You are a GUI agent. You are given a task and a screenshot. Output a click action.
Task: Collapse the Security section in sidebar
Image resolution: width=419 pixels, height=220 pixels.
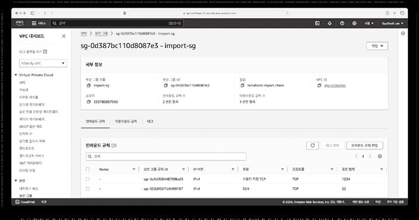16,181
